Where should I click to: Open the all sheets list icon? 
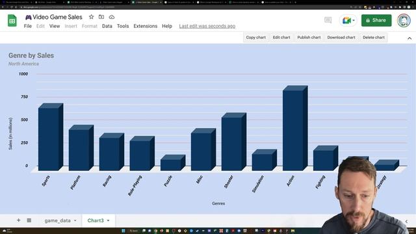point(29,220)
